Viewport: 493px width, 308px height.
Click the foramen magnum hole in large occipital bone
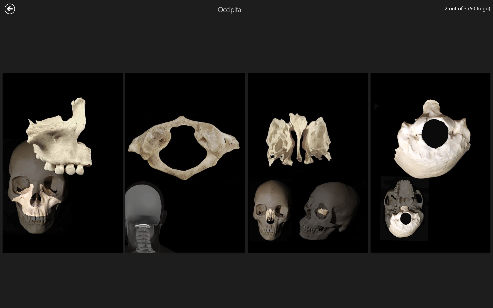coord(435,134)
